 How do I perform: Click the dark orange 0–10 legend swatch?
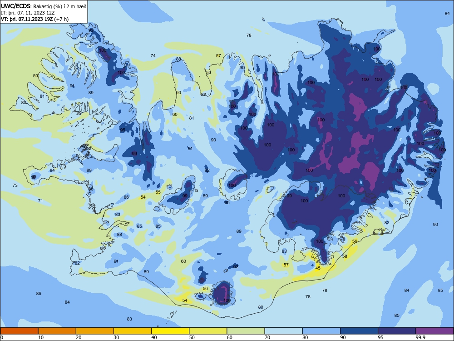pyautogui.click(x=19, y=331)
